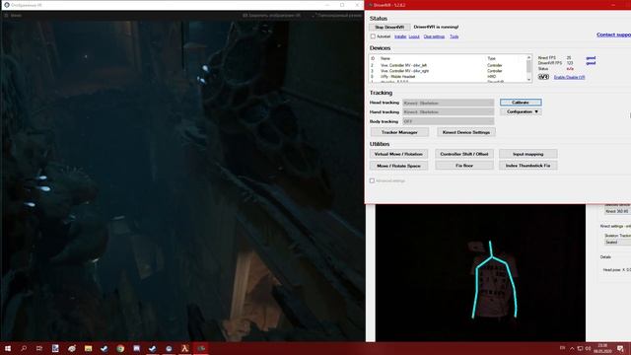Open the Input mapping utility
The width and height of the screenshot is (631, 355).
(x=528, y=154)
